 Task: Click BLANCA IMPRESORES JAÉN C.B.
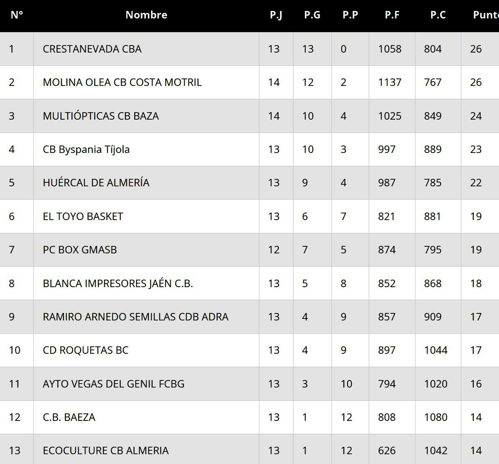pyautogui.click(x=117, y=284)
